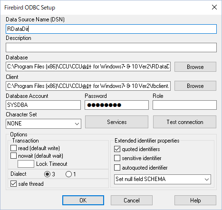
Task: Open the Services dialog
Action: click(x=116, y=122)
